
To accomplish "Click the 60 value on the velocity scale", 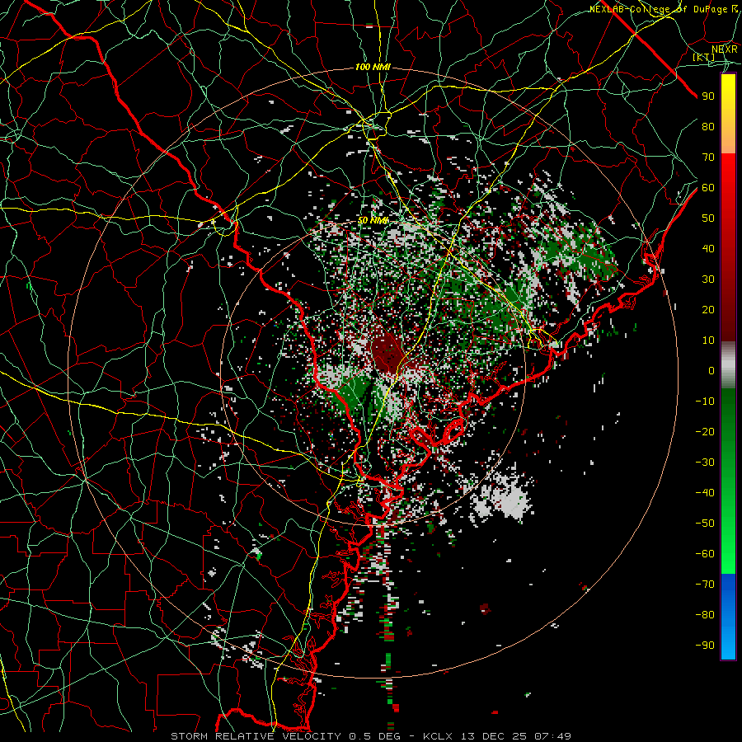I will click(x=708, y=187).
